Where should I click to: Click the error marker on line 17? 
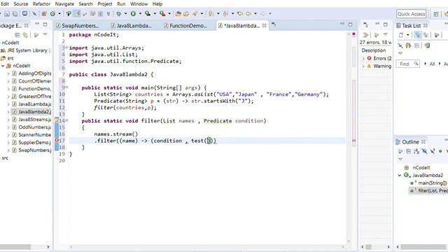[x=57, y=141]
